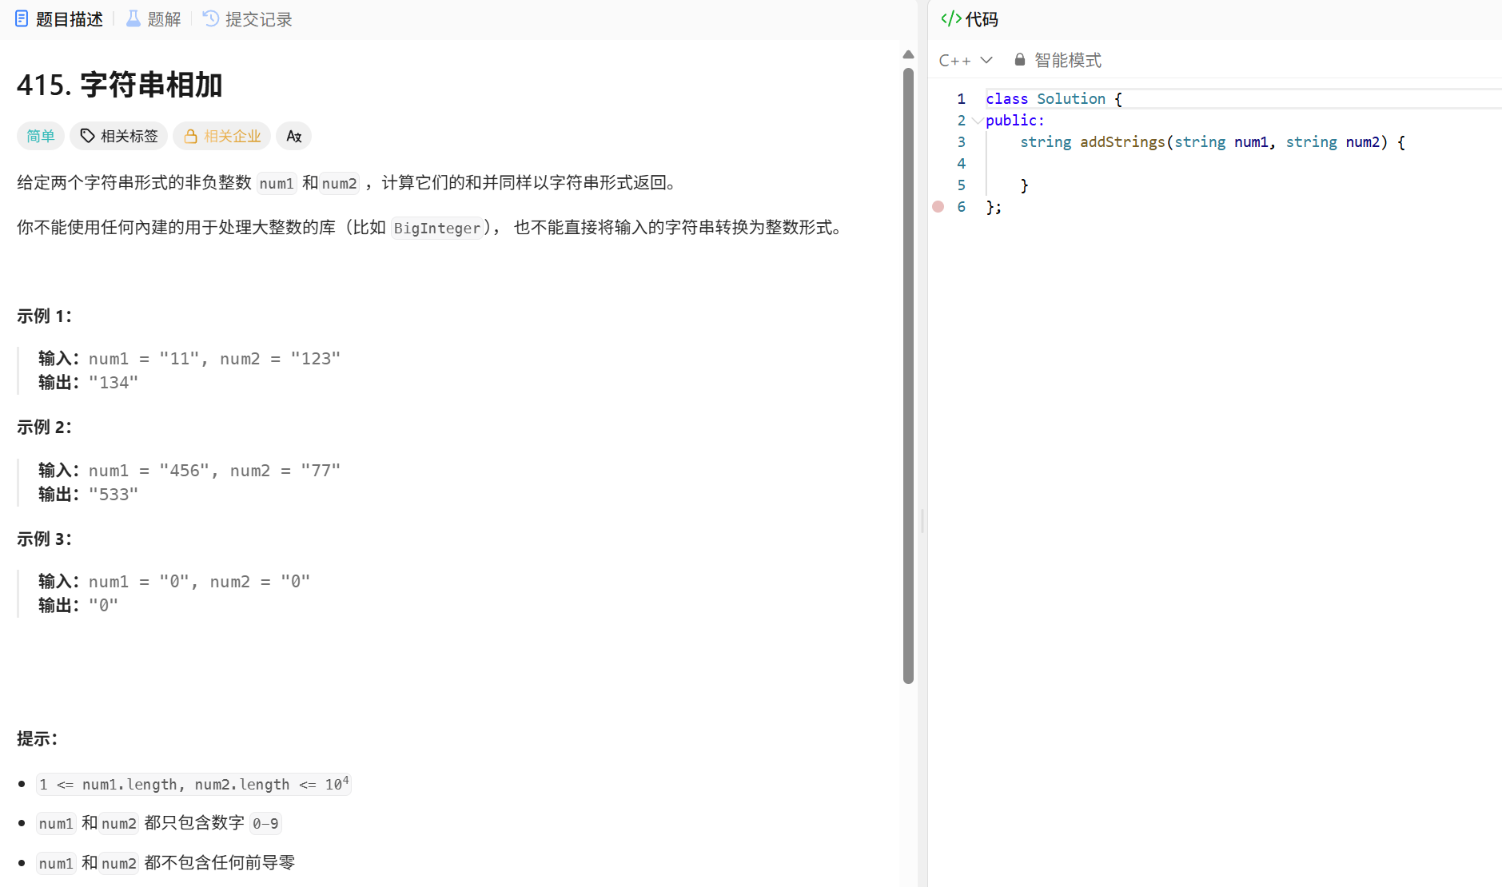
Task: Click the translate language icon
Action: point(293,136)
